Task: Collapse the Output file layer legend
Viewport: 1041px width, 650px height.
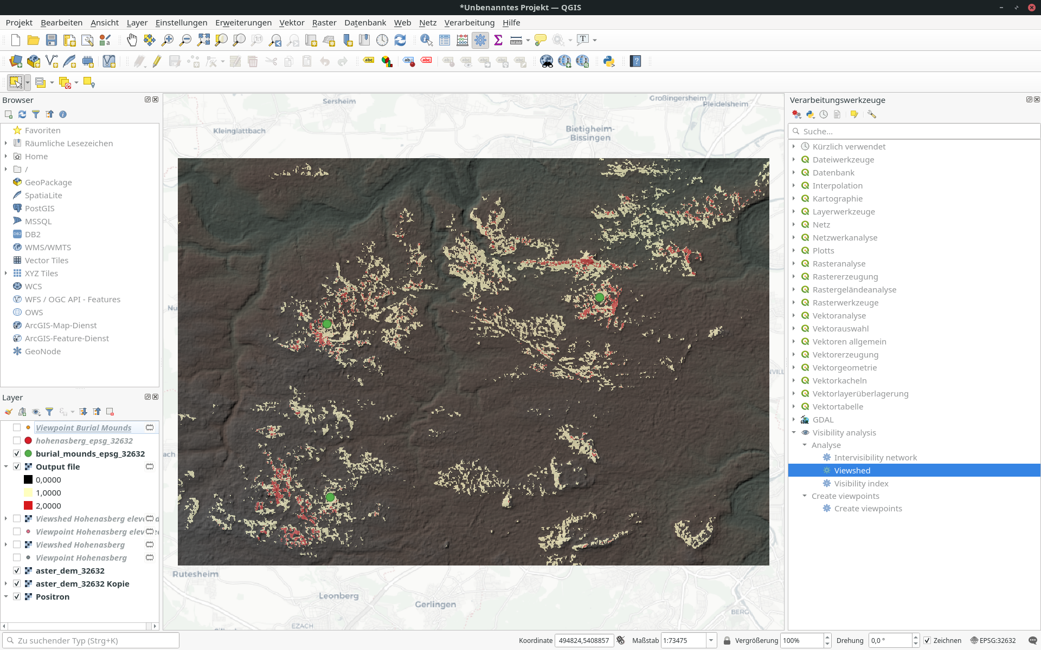Action: click(x=6, y=466)
